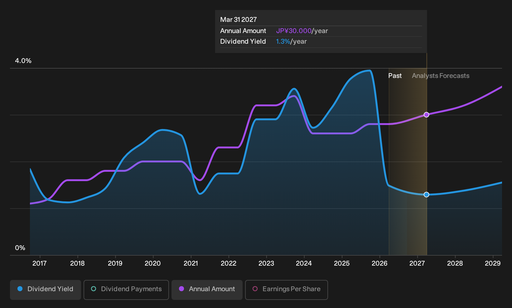This screenshot has height=308, width=512.
Task: Click the 2017 x-axis year label
Action: 40,263
